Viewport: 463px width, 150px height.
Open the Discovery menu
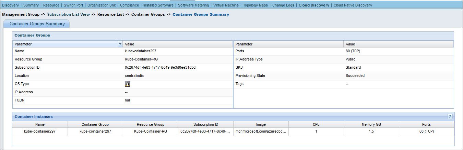pos(10,5)
